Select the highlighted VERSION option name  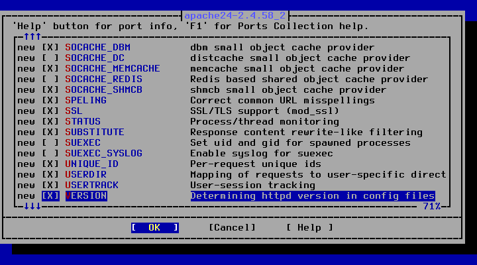(x=86, y=196)
